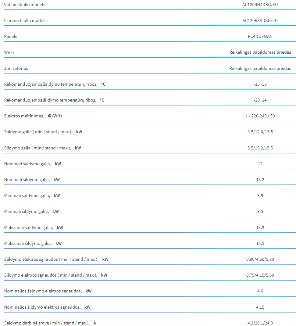Select the AC120RXADKG/EU outdoor model text
The image size is (296, 326).
(x=260, y=20)
